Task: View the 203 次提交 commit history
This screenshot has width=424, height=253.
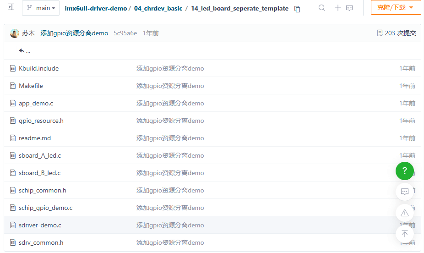Action: (x=396, y=33)
